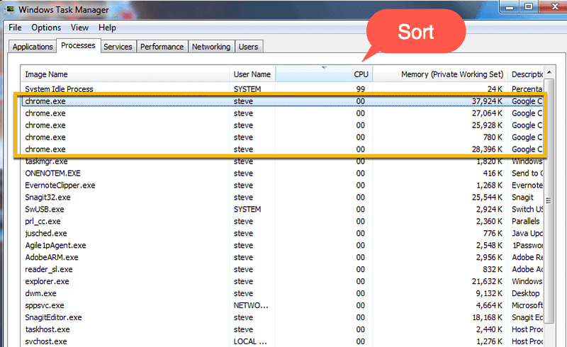Select the dwm.exe process
567x347 pixels.
[x=282, y=293]
